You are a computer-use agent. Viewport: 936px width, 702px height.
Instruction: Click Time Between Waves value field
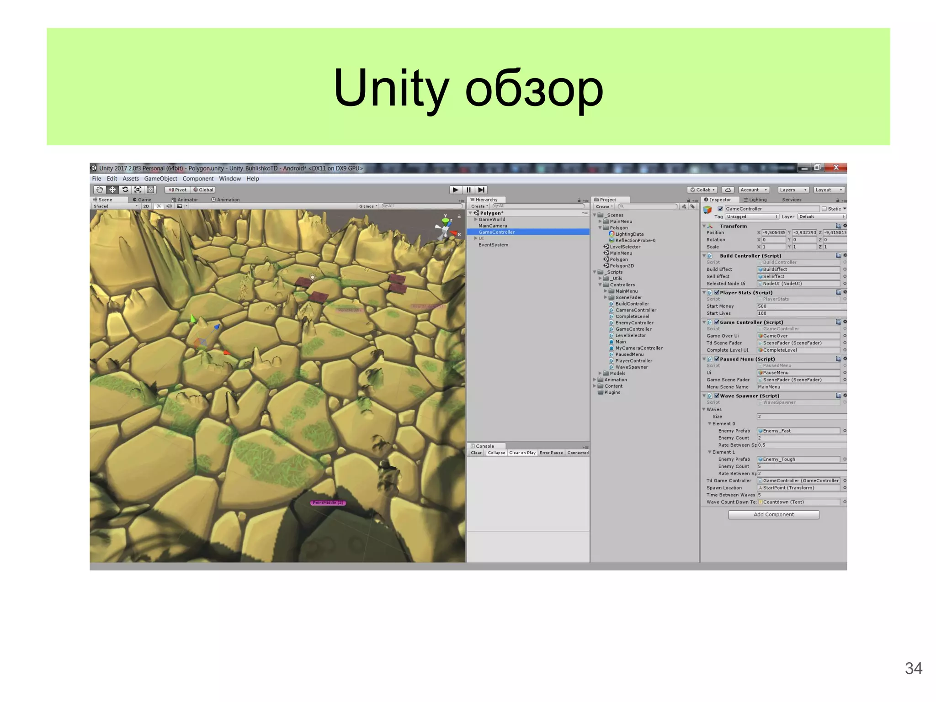pyautogui.click(x=802, y=495)
